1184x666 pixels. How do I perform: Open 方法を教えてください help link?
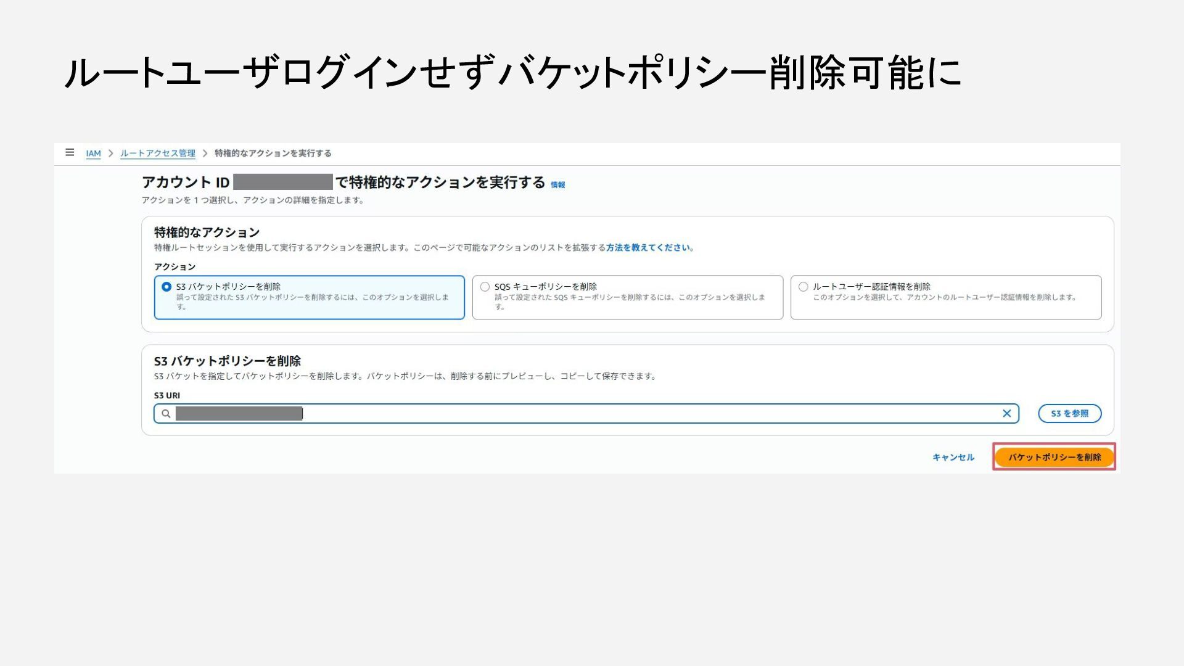point(648,248)
